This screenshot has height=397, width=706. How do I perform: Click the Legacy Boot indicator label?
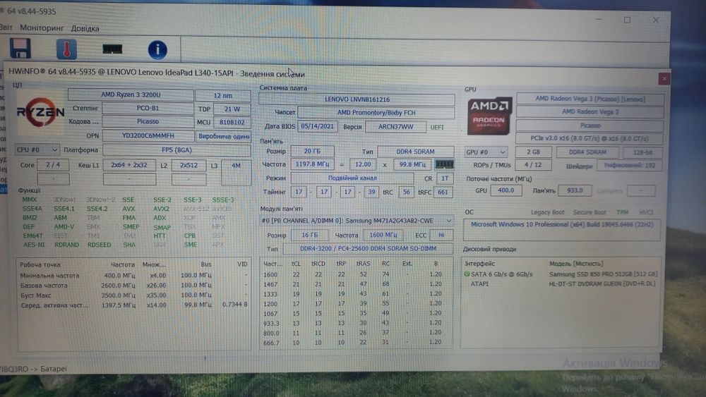click(x=547, y=212)
